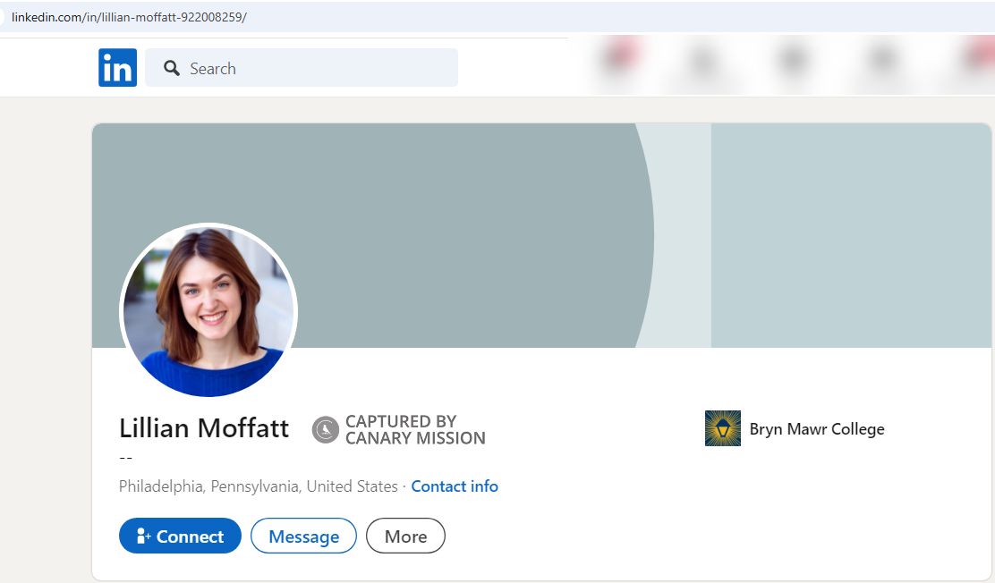Select the middle gray blurred navigation icon
This screenshot has height=583, width=995.
point(792,63)
